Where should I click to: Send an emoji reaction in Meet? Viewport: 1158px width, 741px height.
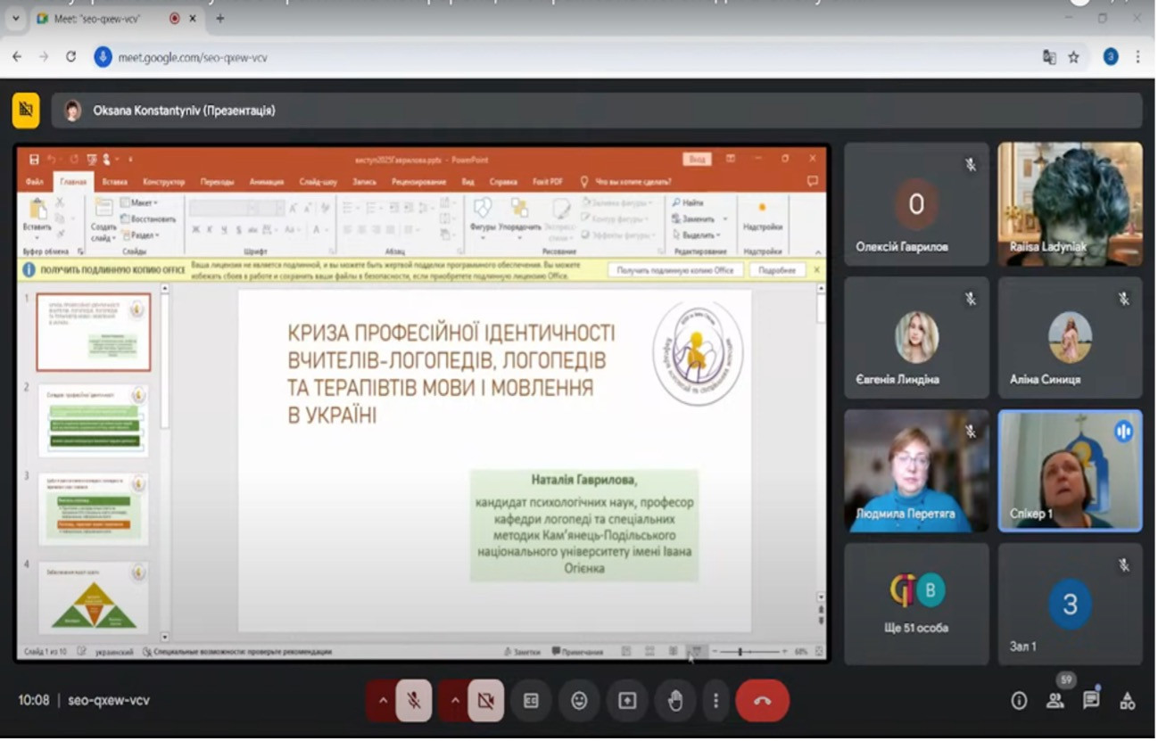click(x=579, y=701)
